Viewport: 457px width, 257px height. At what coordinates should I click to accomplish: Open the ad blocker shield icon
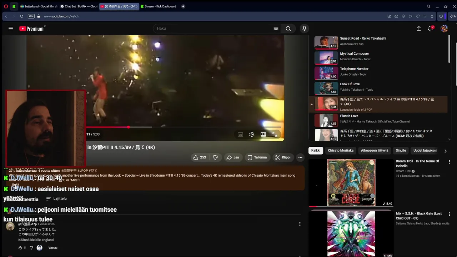pyautogui.click(x=403, y=16)
